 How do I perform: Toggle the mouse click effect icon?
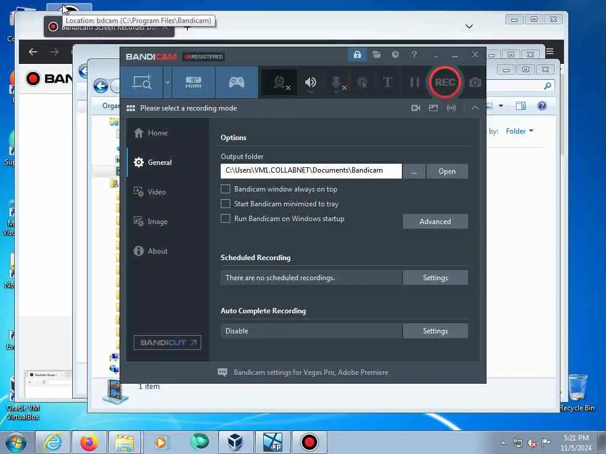362,82
